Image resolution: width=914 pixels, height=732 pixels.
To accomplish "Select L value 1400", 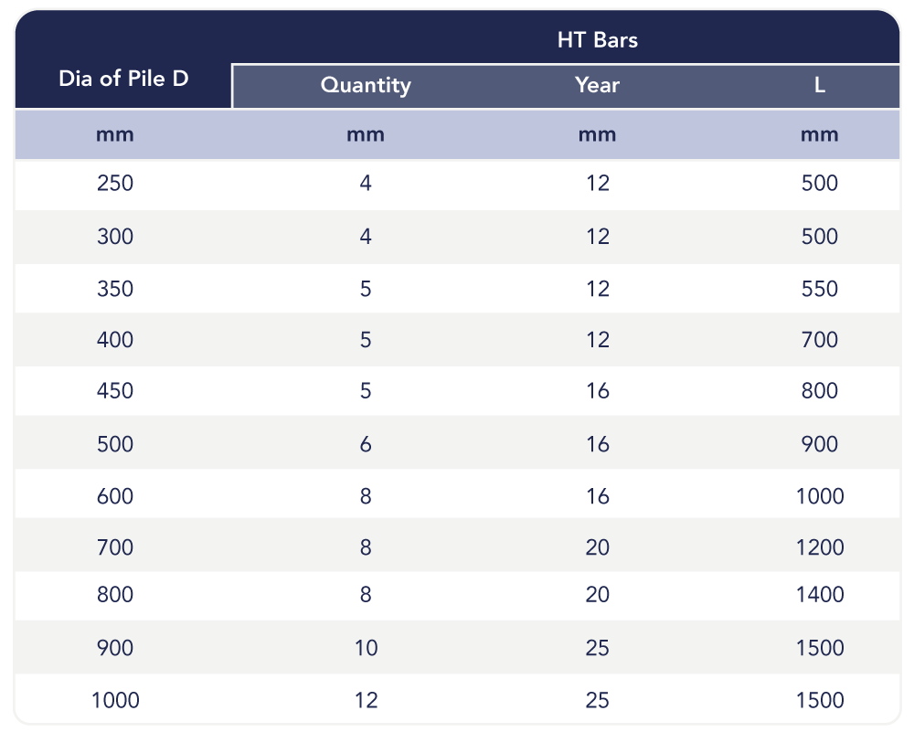I will tap(820, 595).
